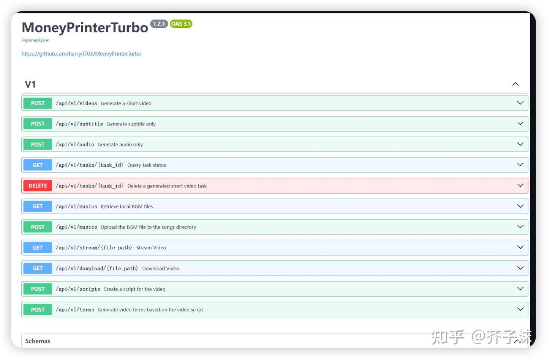Click the OAS 3.1 badge

coord(181,24)
